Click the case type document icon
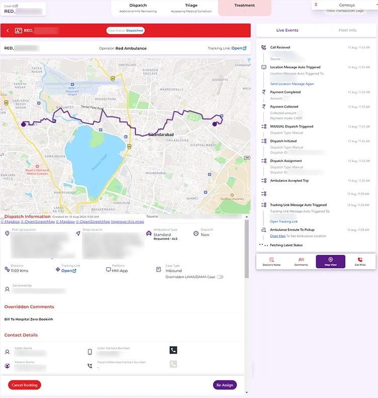 (159, 270)
